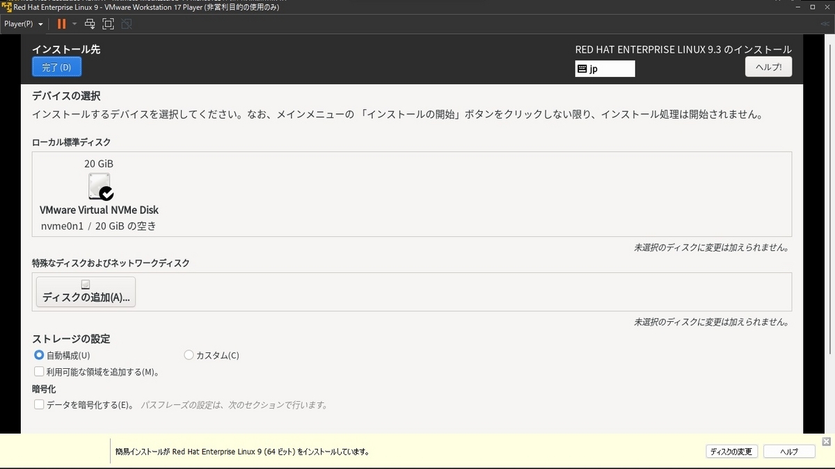Open the dropdown arrow beside pause icon
The width and height of the screenshot is (835, 469).
pyautogui.click(x=74, y=24)
